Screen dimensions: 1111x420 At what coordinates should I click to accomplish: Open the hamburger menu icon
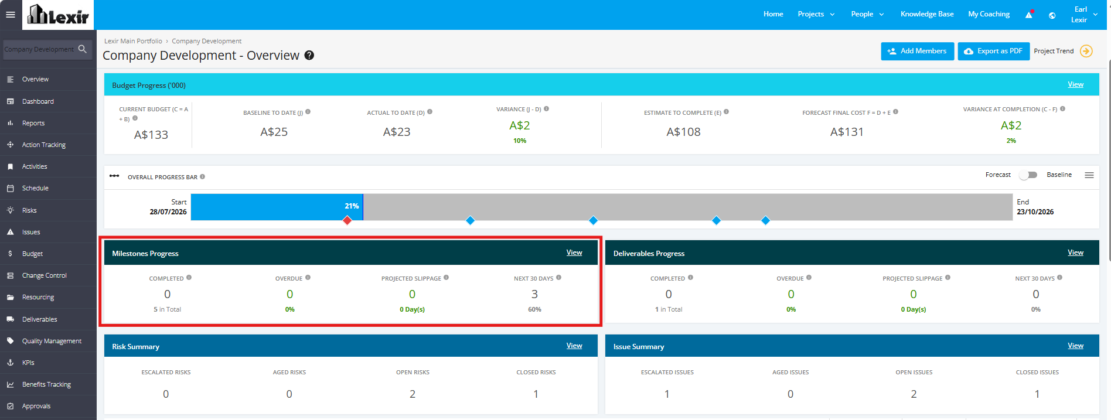click(x=10, y=15)
